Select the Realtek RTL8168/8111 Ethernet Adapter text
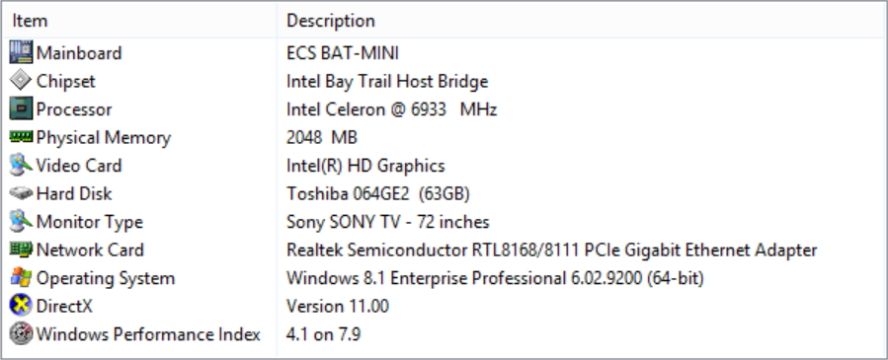The width and height of the screenshot is (888, 360). pos(551,250)
